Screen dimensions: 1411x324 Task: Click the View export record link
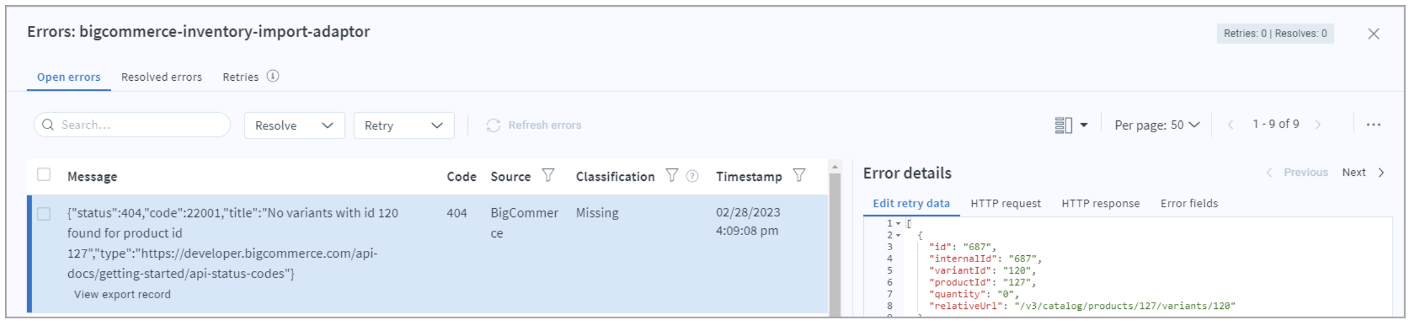[x=122, y=294]
